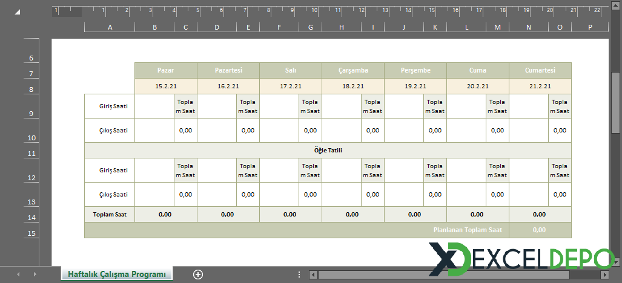The height and width of the screenshot is (283, 622).
Task: Select the date cell 17.2.21
Action: point(291,86)
